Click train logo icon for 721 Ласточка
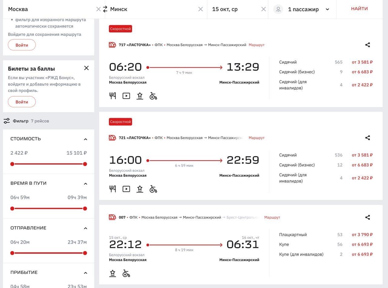388x288 pixels. pos(112,138)
